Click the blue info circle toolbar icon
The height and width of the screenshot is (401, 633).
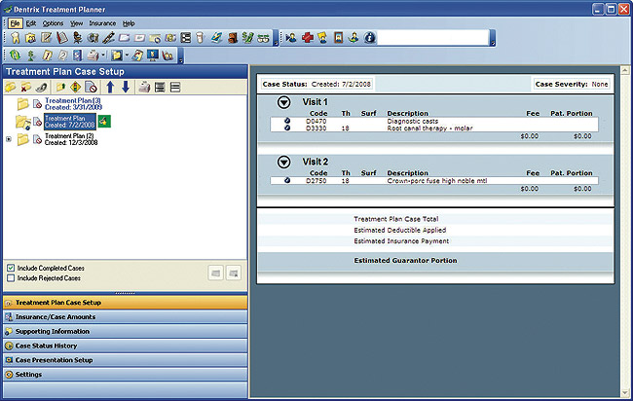pos(370,38)
